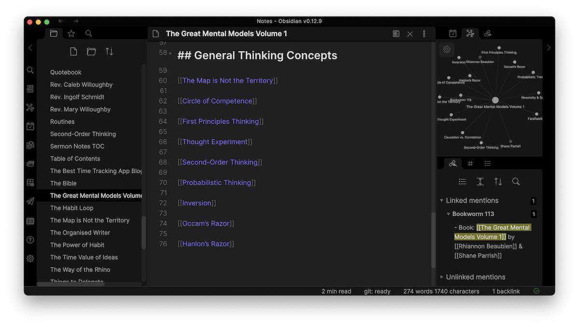Click the editor vertical scrollbar thumb
The image size is (579, 327).
(x=433, y=240)
